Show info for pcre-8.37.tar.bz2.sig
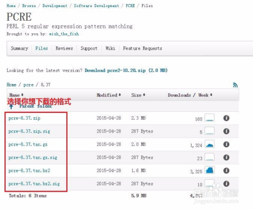This screenshot has height=210, width=253. pos(226,184)
